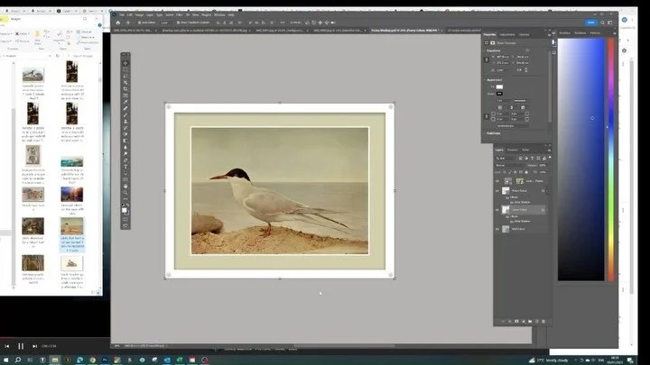This screenshot has width=650, height=365.
Task: Select the Horizontal Type tool
Action: tap(125, 168)
